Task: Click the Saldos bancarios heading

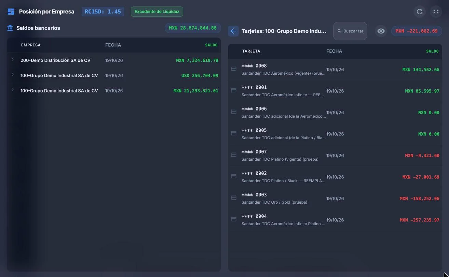Action: tap(38, 28)
